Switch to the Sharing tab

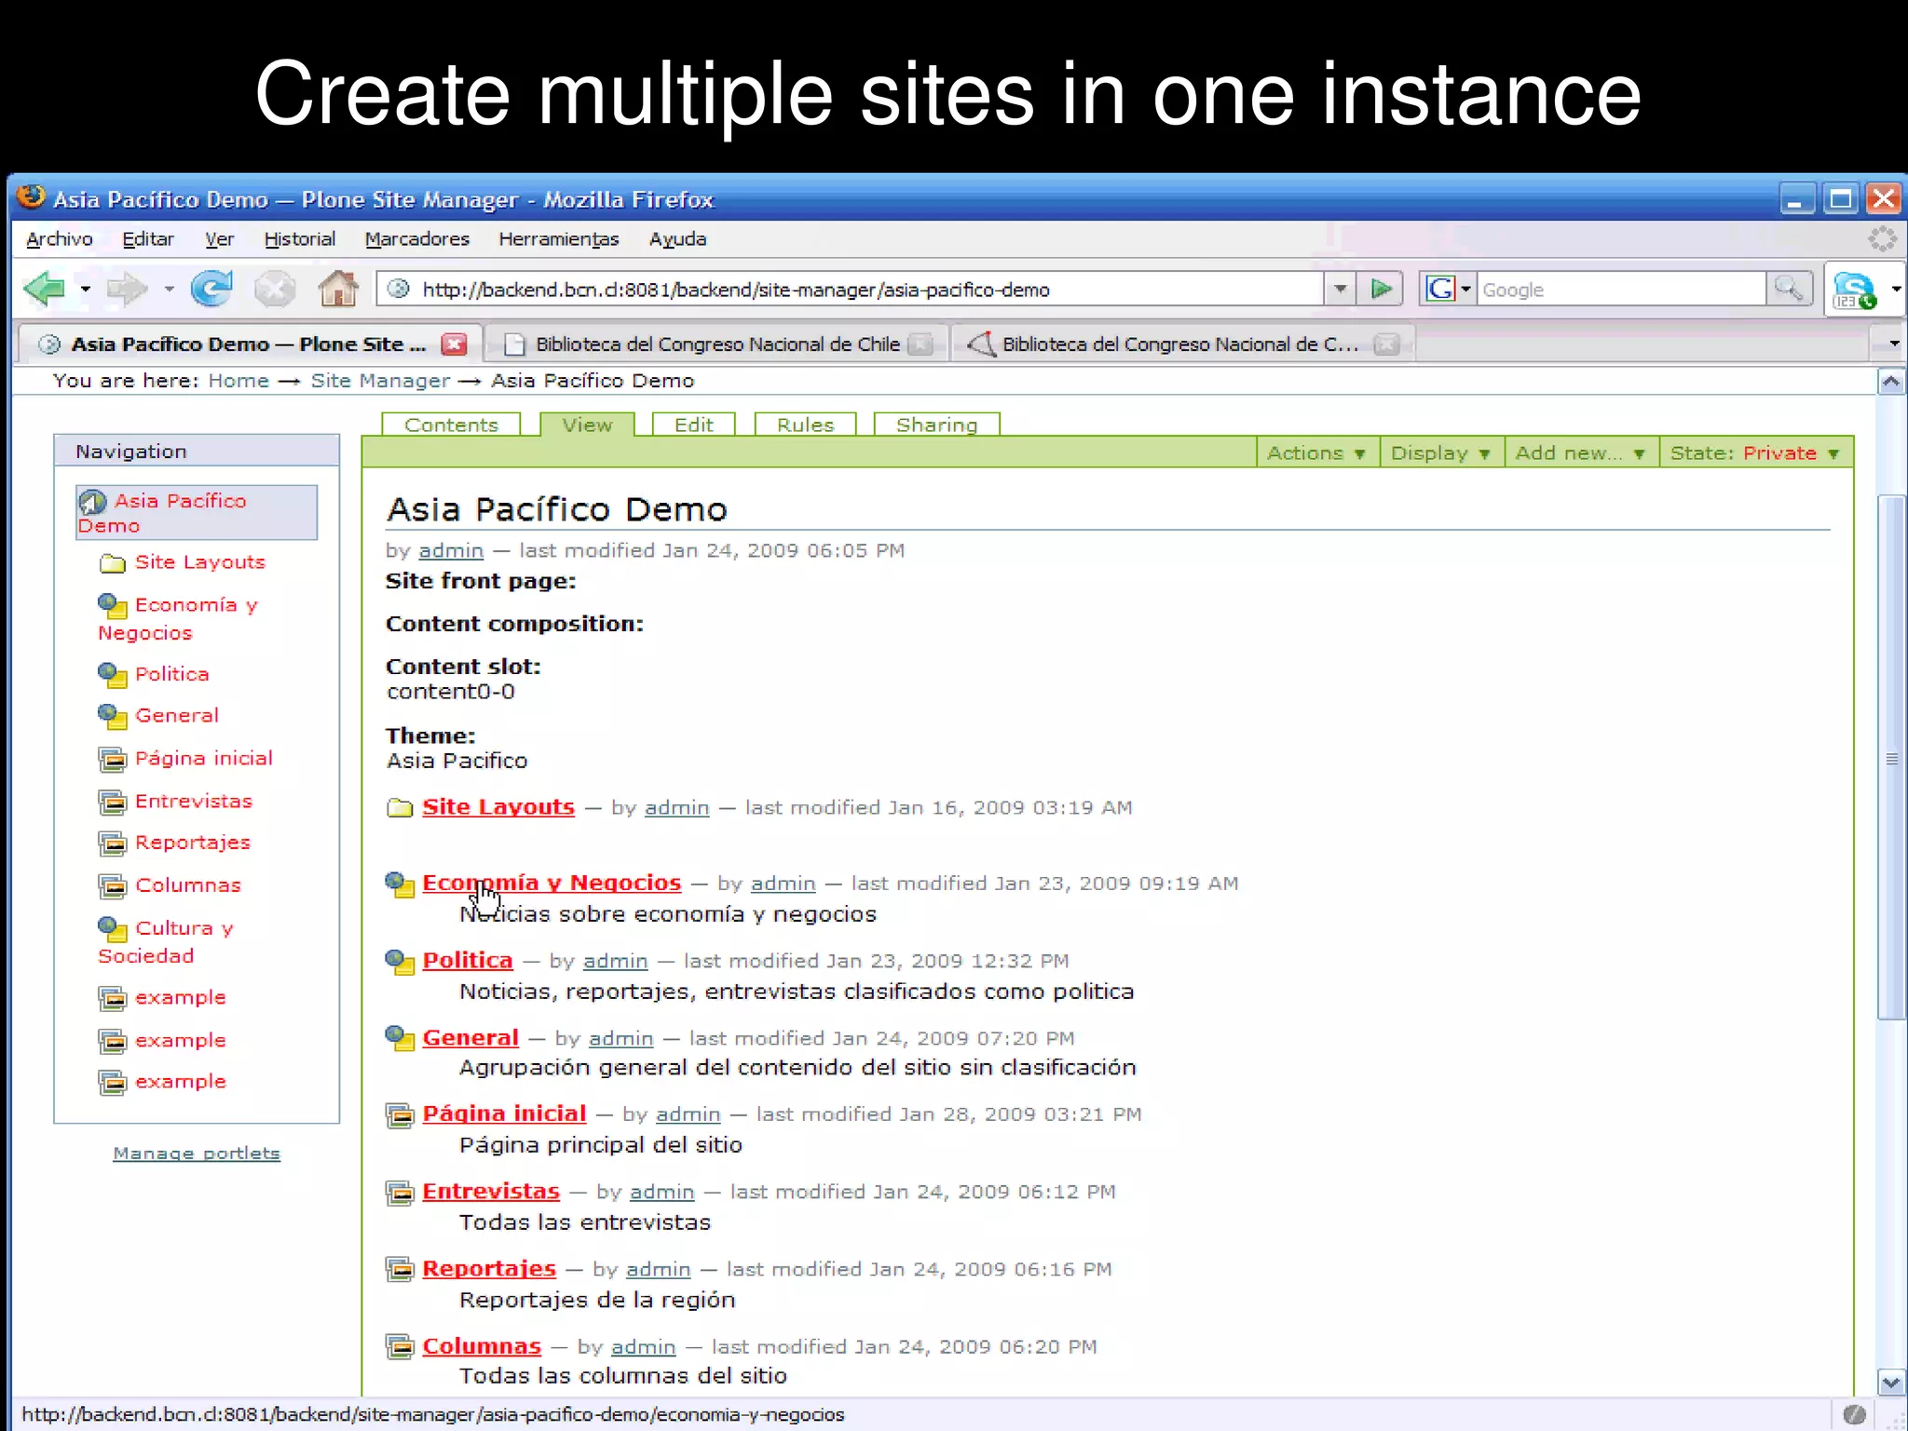(x=936, y=425)
